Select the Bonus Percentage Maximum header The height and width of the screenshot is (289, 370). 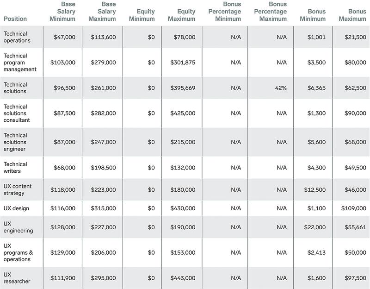click(271, 11)
